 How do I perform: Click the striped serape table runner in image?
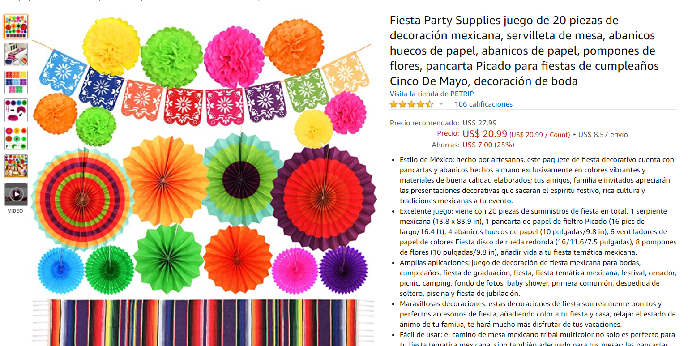(x=203, y=322)
